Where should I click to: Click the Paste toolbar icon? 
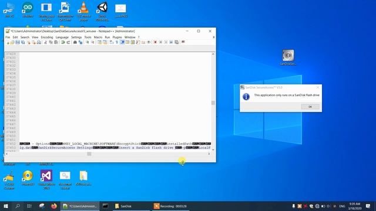(x=56, y=42)
